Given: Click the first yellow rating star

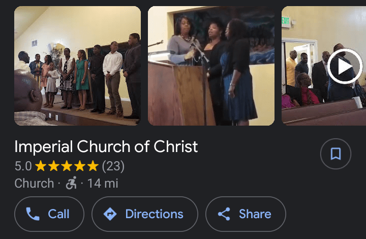Looking at the screenshot, I should click(x=41, y=166).
